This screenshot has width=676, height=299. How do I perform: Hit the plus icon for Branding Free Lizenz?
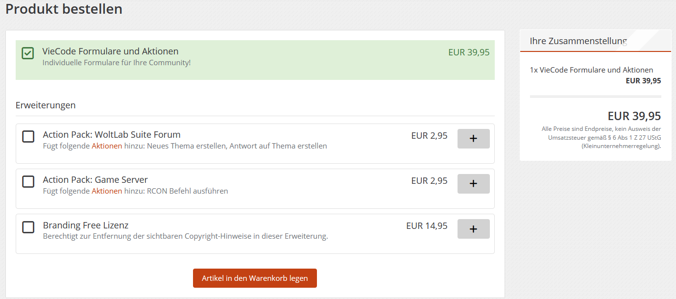tap(473, 229)
